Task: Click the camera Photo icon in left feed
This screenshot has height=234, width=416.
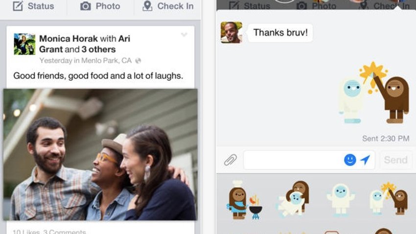Action: [86, 6]
